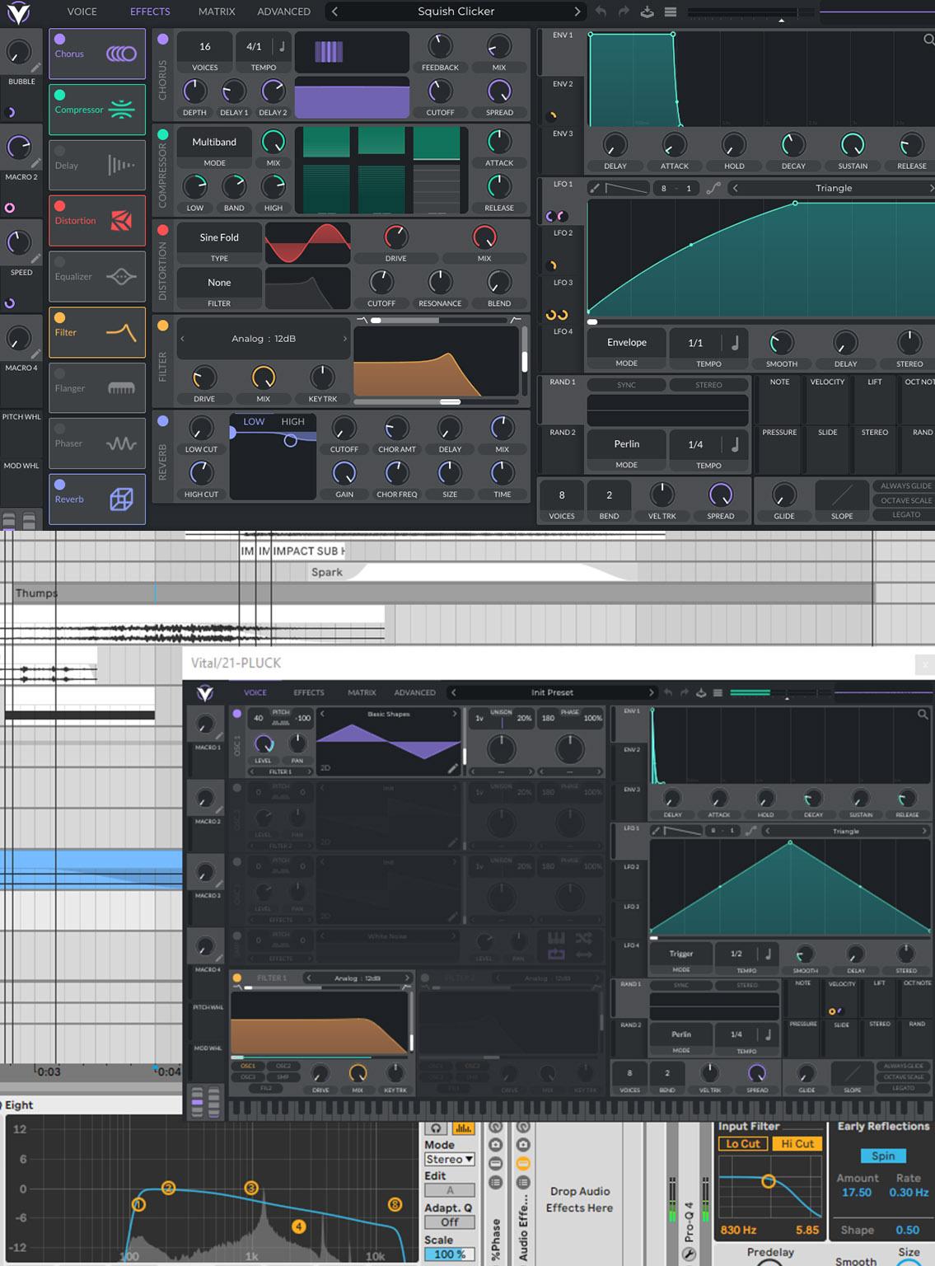This screenshot has width=935, height=1266.
Task: Click the Scale 100 % field
Action: point(450,1254)
